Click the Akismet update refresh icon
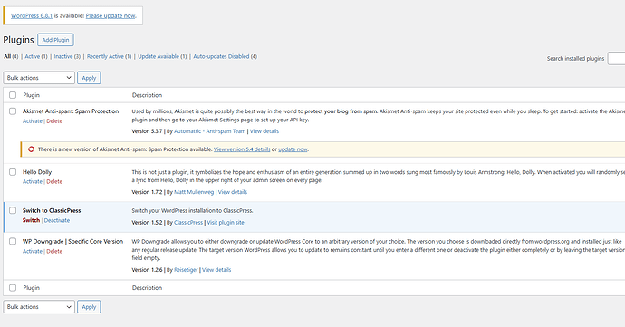 pos(31,149)
